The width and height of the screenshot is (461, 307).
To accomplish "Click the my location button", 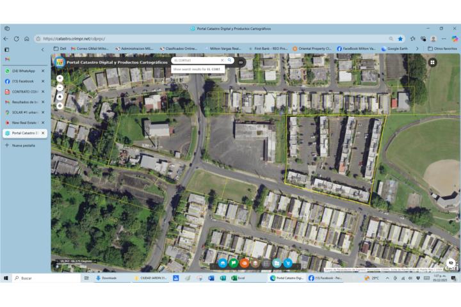I will (x=60, y=106).
